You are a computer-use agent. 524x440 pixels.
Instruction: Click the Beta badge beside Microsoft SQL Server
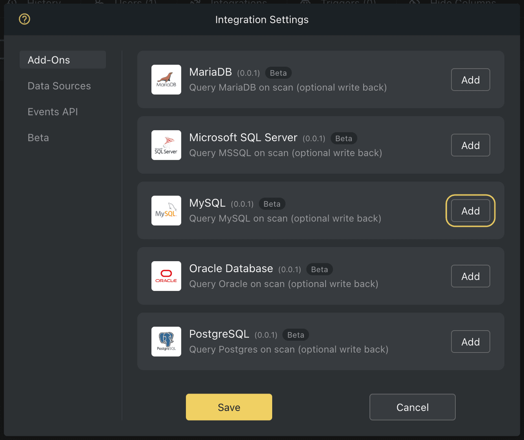coord(343,139)
